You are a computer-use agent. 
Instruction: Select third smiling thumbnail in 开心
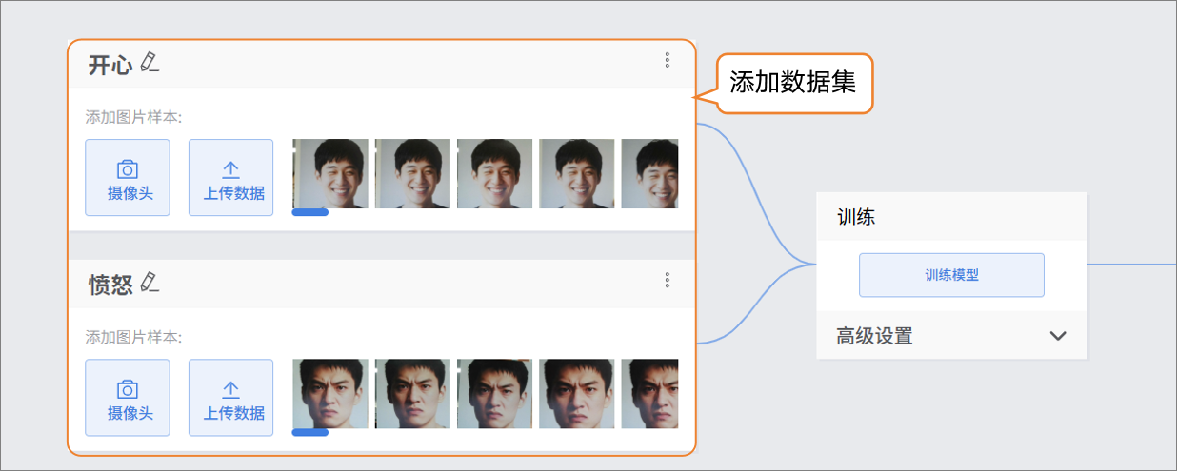494,173
